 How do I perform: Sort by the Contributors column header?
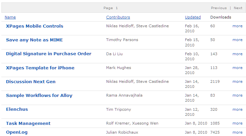(118, 17)
